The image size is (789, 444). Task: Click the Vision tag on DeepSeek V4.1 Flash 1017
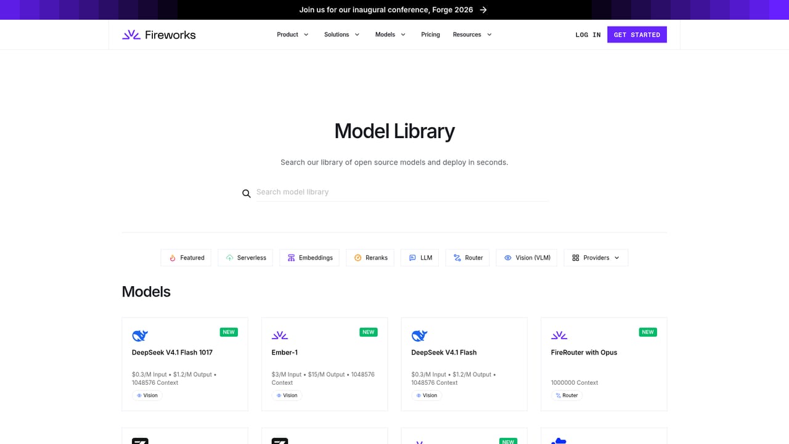[x=147, y=395]
